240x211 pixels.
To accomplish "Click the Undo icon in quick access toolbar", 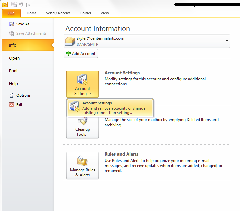I will click(x=21, y=5).
